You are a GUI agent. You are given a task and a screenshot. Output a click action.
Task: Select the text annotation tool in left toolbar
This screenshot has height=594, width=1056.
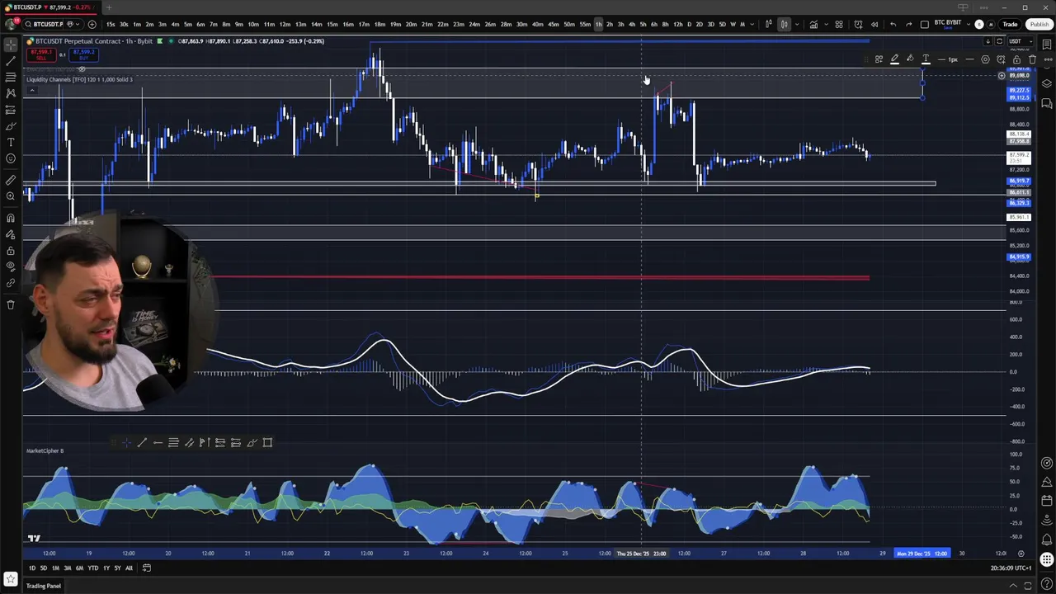pos(11,142)
